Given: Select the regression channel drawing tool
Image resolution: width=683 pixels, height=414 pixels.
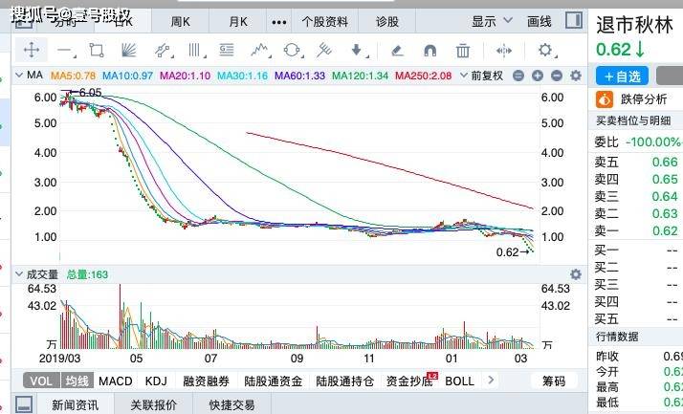Looking at the screenshot, I should pyautogui.click(x=163, y=51).
